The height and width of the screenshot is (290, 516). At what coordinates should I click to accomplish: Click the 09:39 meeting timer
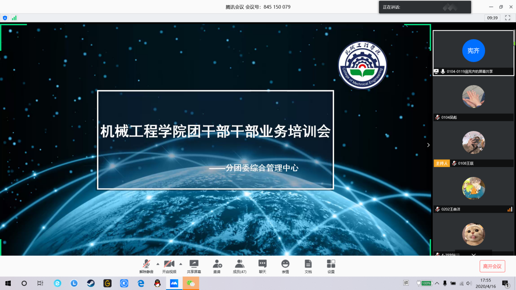(x=492, y=18)
